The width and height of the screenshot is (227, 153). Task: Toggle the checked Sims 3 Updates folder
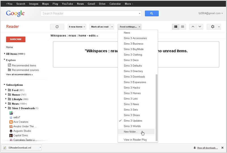point(133,121)
